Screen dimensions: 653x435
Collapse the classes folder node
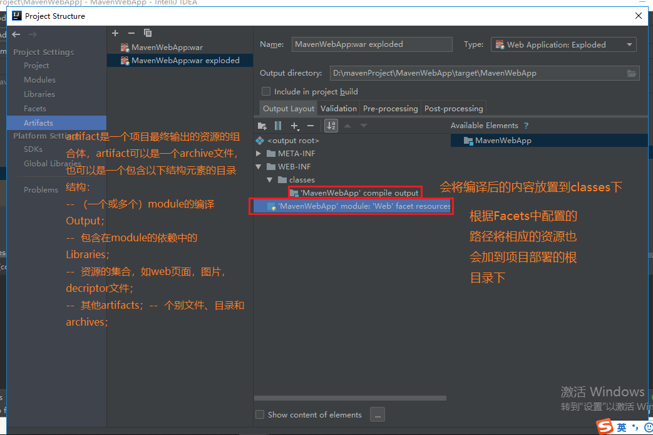pos(270,180)
